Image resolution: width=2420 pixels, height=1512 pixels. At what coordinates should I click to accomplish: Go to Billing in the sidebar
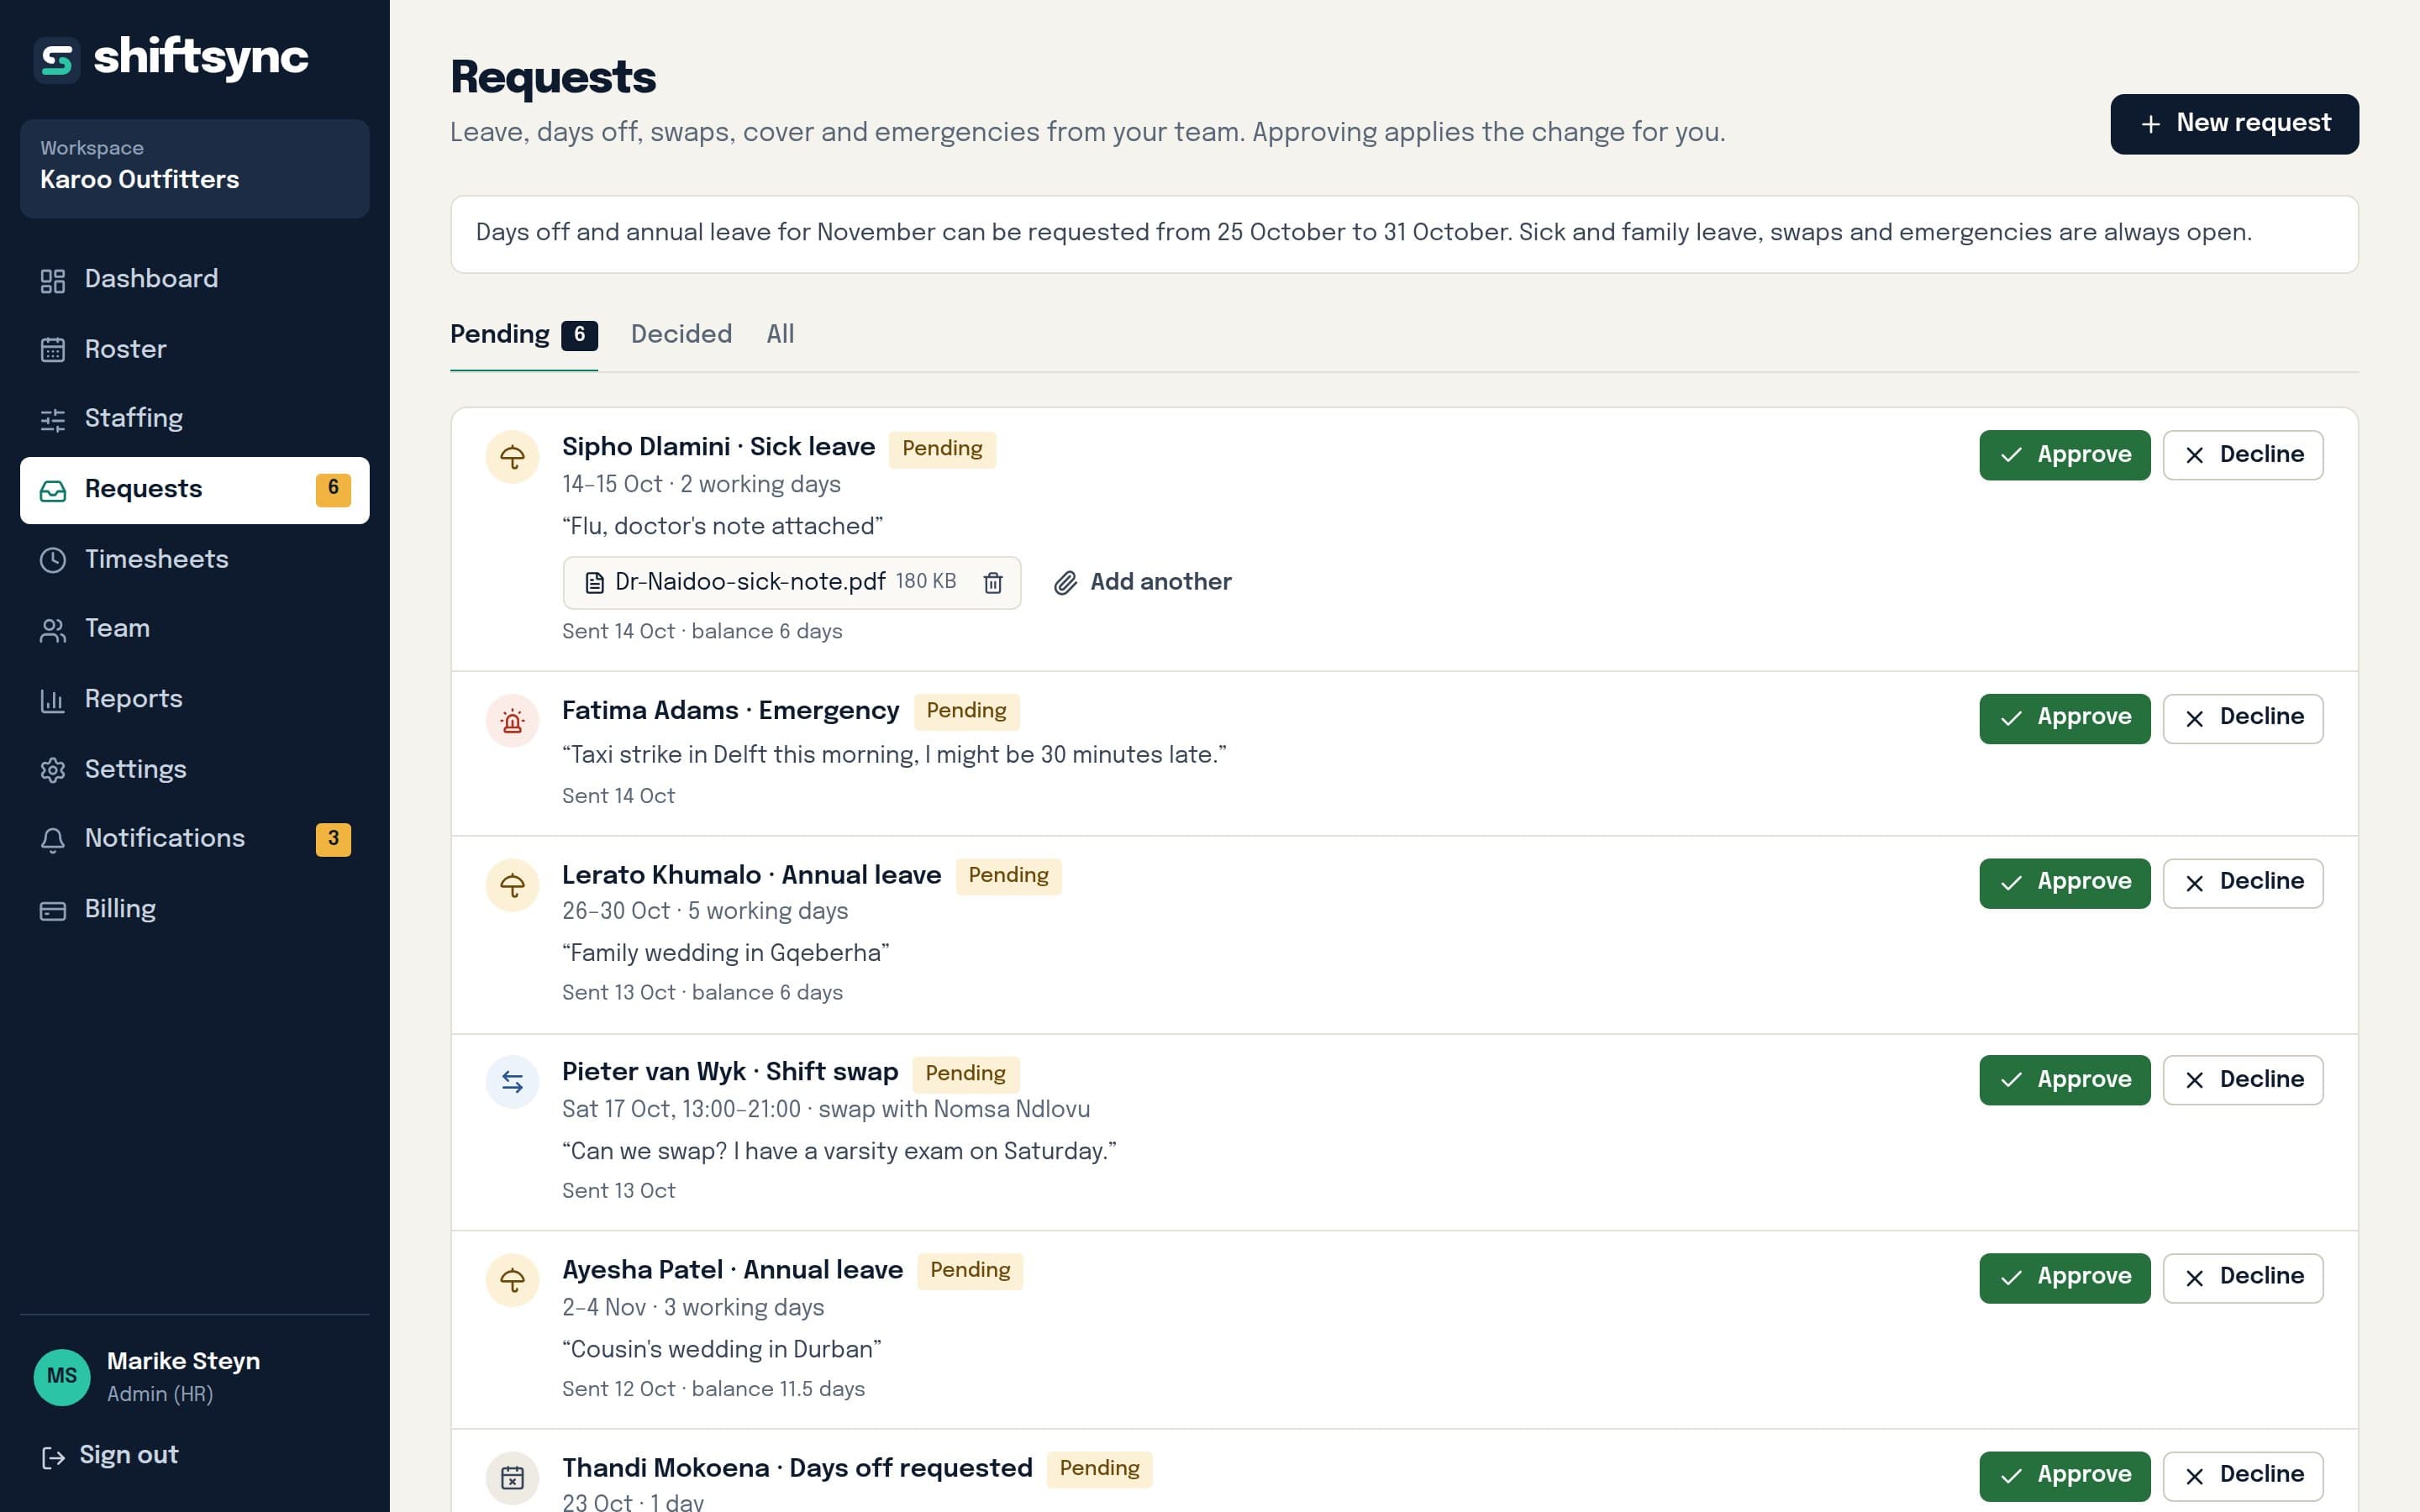194,909
